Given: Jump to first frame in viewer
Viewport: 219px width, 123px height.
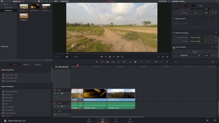Looking at the screenshot, I should (x=102, y=57).
